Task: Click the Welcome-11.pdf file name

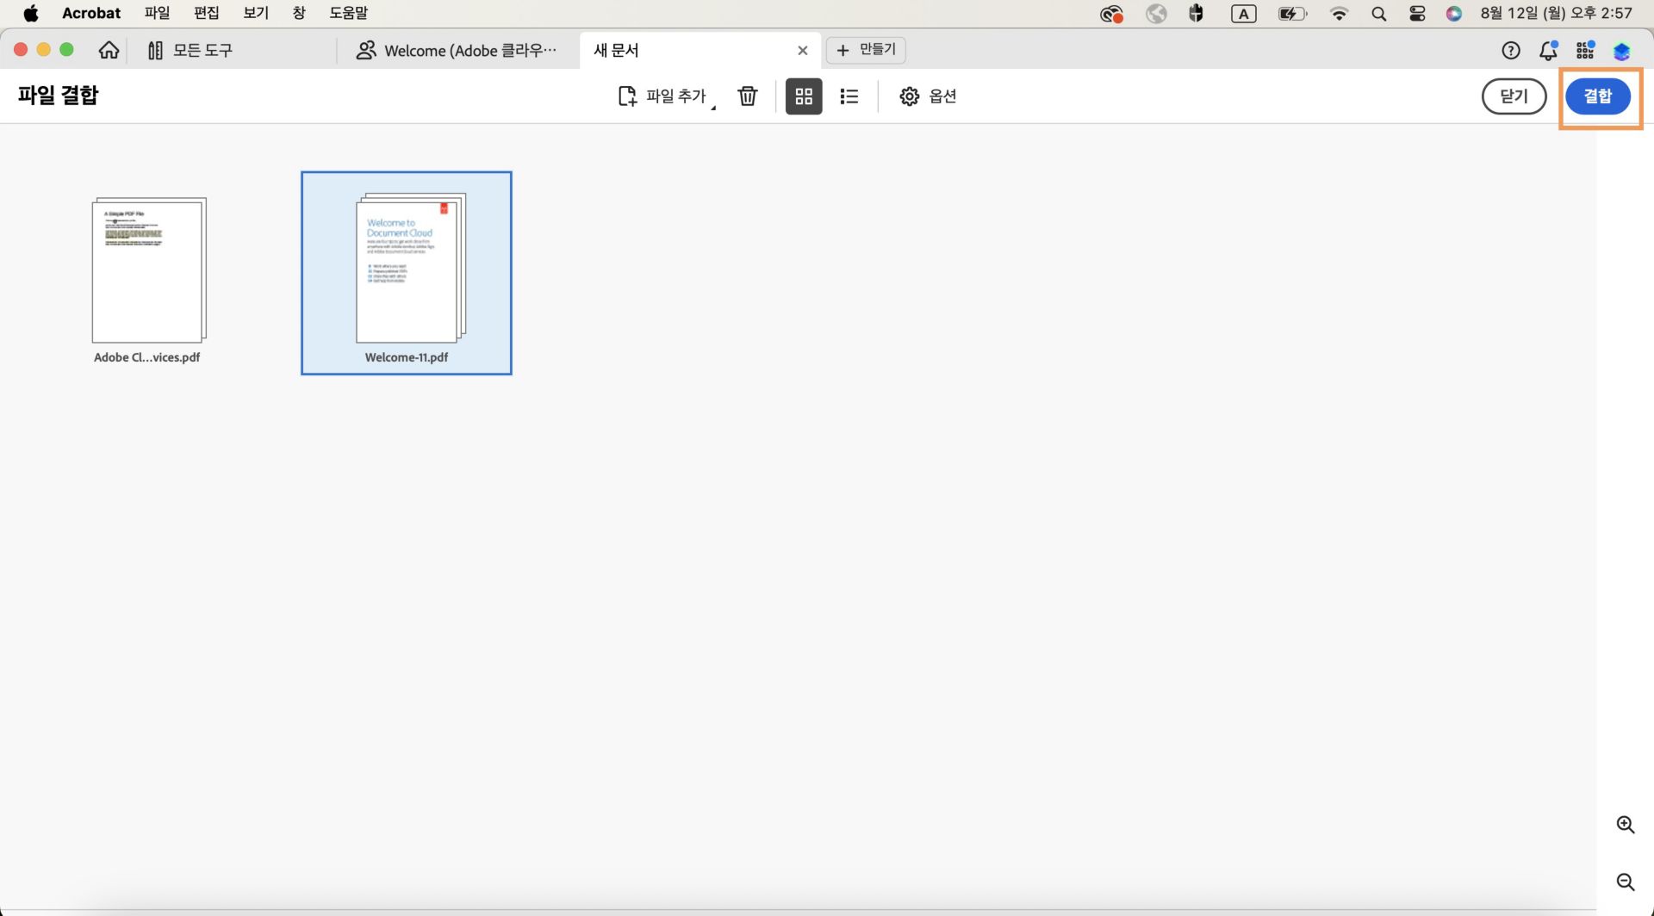Action: [x=407, y=357]
